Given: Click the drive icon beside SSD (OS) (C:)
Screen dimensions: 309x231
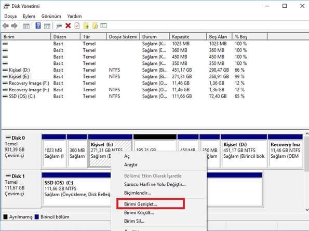Looking at the screenshot, I should tap(5, 97).
